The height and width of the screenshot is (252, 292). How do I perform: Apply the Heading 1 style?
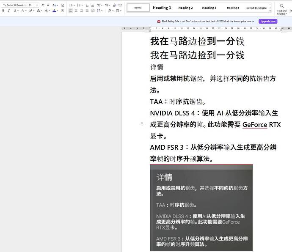click(x=162, y=8)
